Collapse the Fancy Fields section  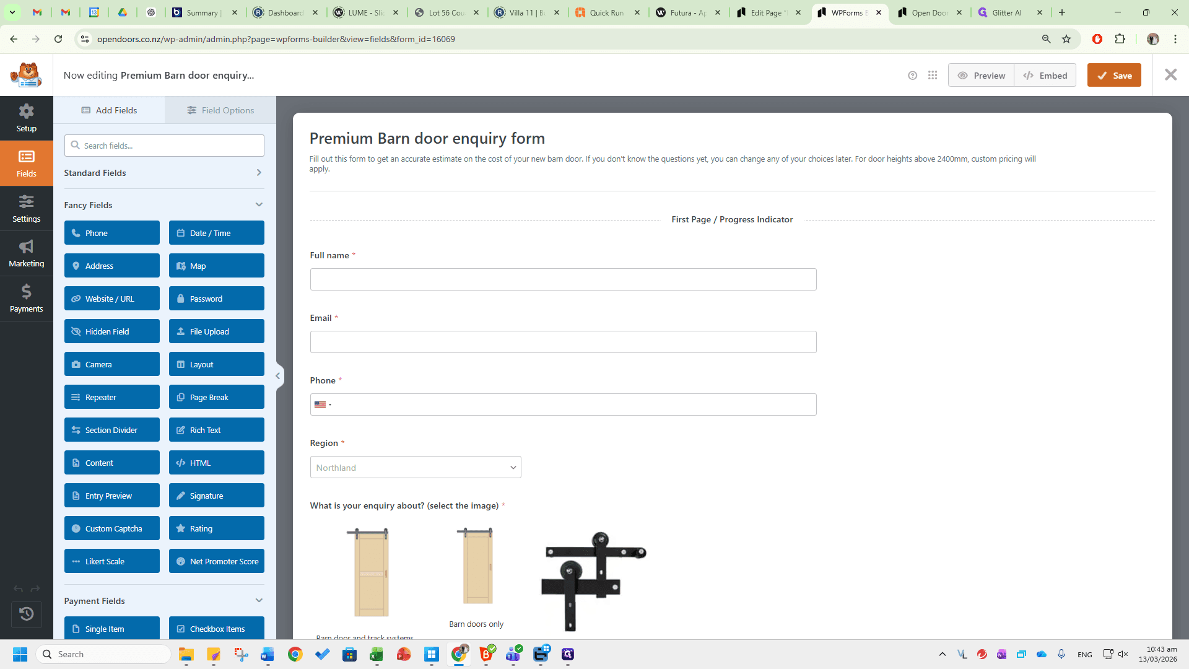pyautogui.click(x=164, y=205)
